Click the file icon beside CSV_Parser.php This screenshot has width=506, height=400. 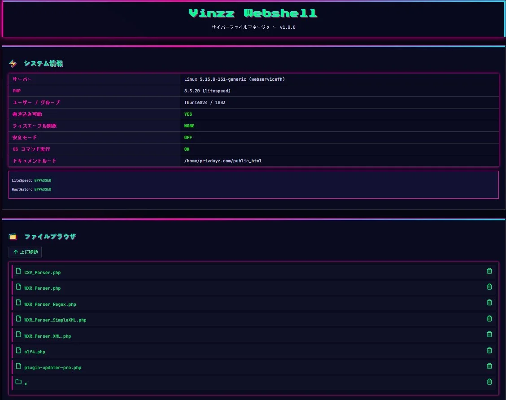[18, 271]
